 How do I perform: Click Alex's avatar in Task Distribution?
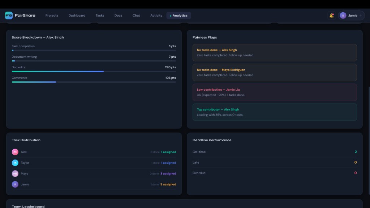(x=15, y=152)
